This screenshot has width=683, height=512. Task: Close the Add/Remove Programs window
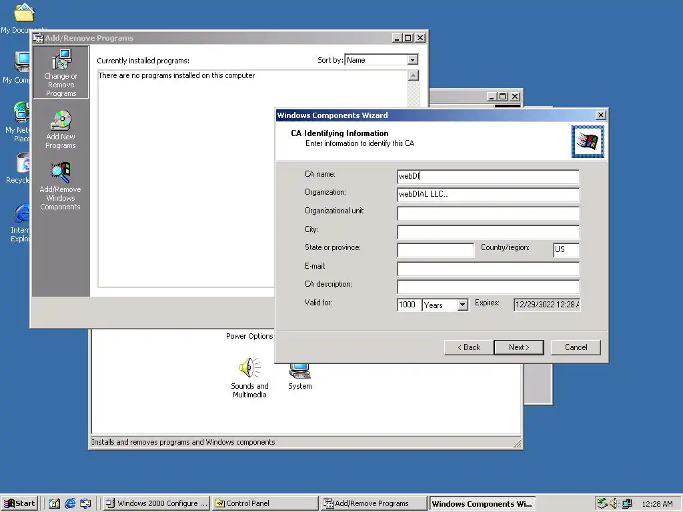click(x=420, y=38)
